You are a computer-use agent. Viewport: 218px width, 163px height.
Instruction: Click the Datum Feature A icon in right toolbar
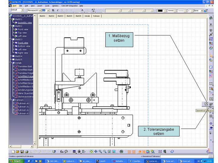(211, 99)
